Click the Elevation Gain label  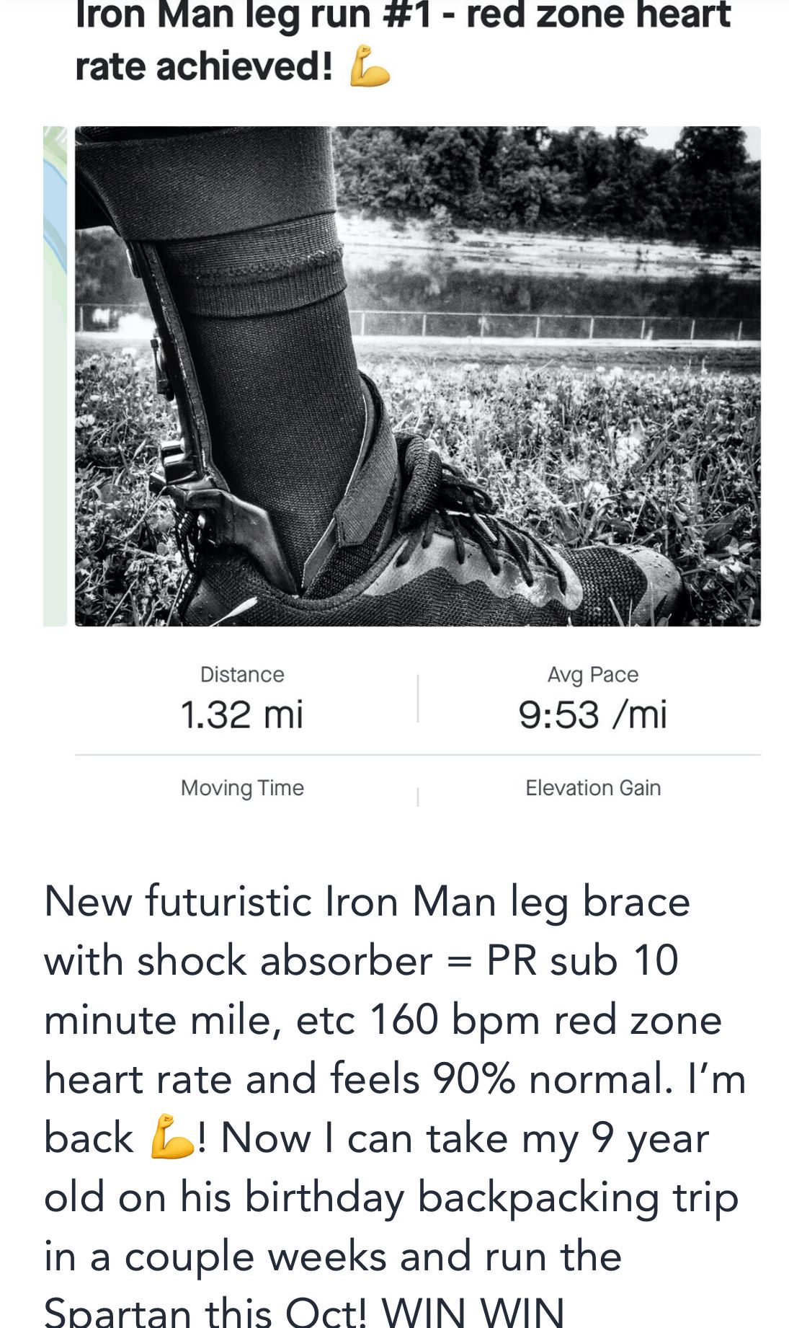click(592, 788)
